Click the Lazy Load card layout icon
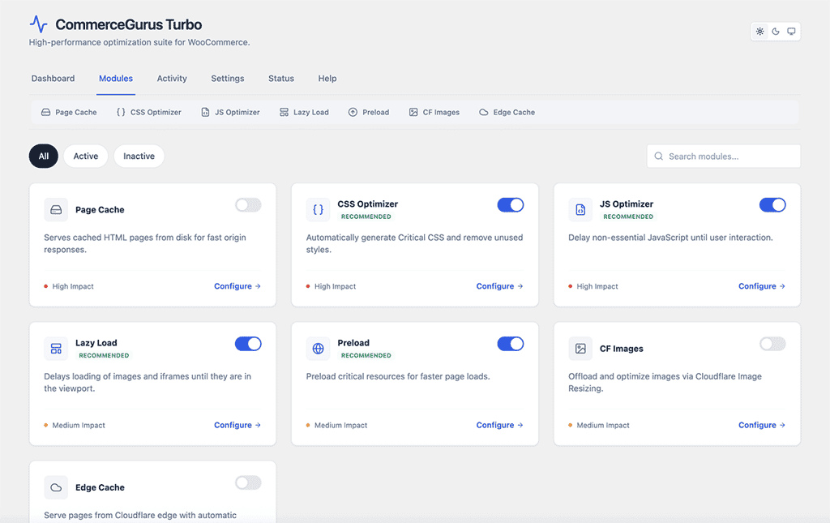This screenshot has height=523, width=830. click(56, 349)
